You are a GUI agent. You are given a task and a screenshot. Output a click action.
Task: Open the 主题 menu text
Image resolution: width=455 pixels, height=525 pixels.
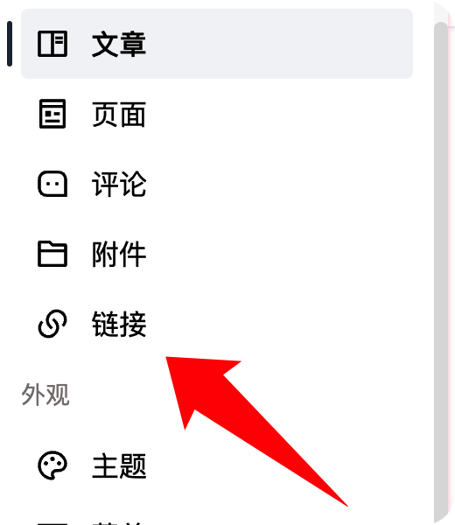[119, 465]
